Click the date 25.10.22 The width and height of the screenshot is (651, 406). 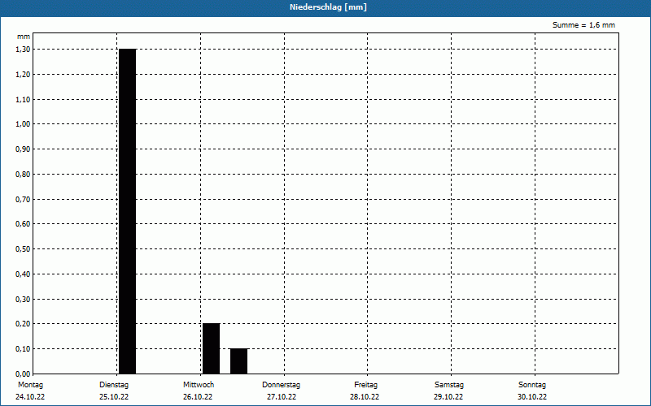point(114,397)
